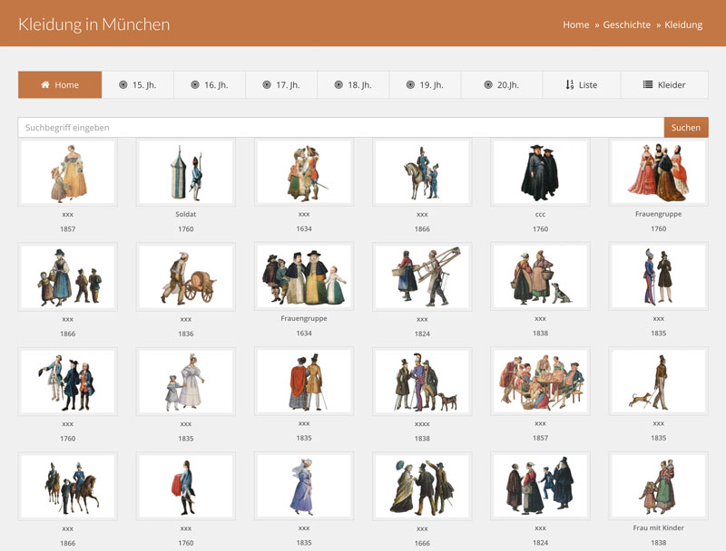Screen dimensions: 726x551
Task: Click the target icon beside 19. Jh.
Action: pyautogui.click(x=410, y=85)
